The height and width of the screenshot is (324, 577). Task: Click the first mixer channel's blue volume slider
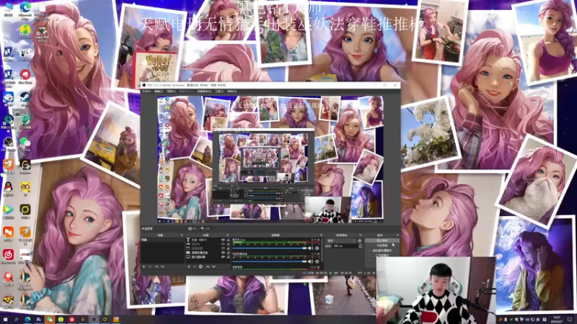269,248
